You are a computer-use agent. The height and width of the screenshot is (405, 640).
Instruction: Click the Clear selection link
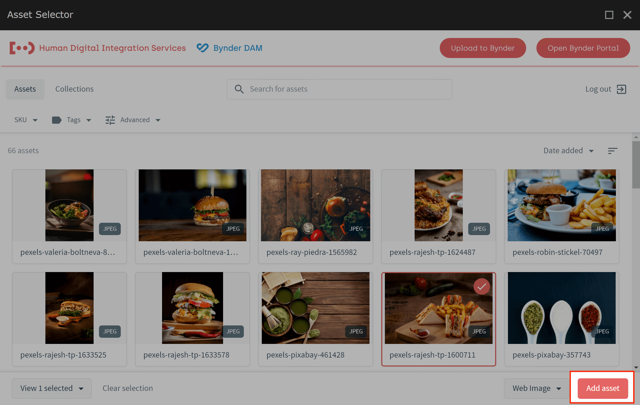[128, 388]
